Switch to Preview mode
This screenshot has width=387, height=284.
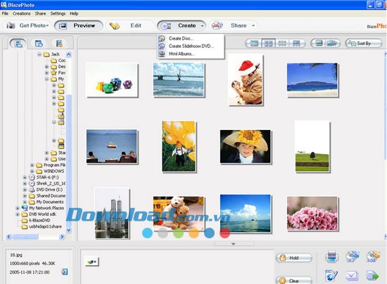pyautogui.click(x=79, y=25)
